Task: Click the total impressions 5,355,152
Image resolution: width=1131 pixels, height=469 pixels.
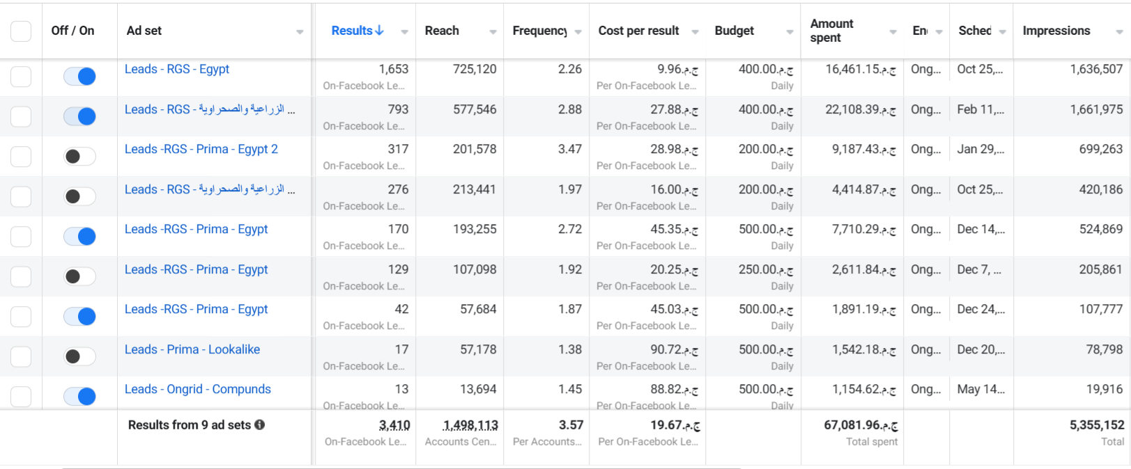Action: [1097, 425]
